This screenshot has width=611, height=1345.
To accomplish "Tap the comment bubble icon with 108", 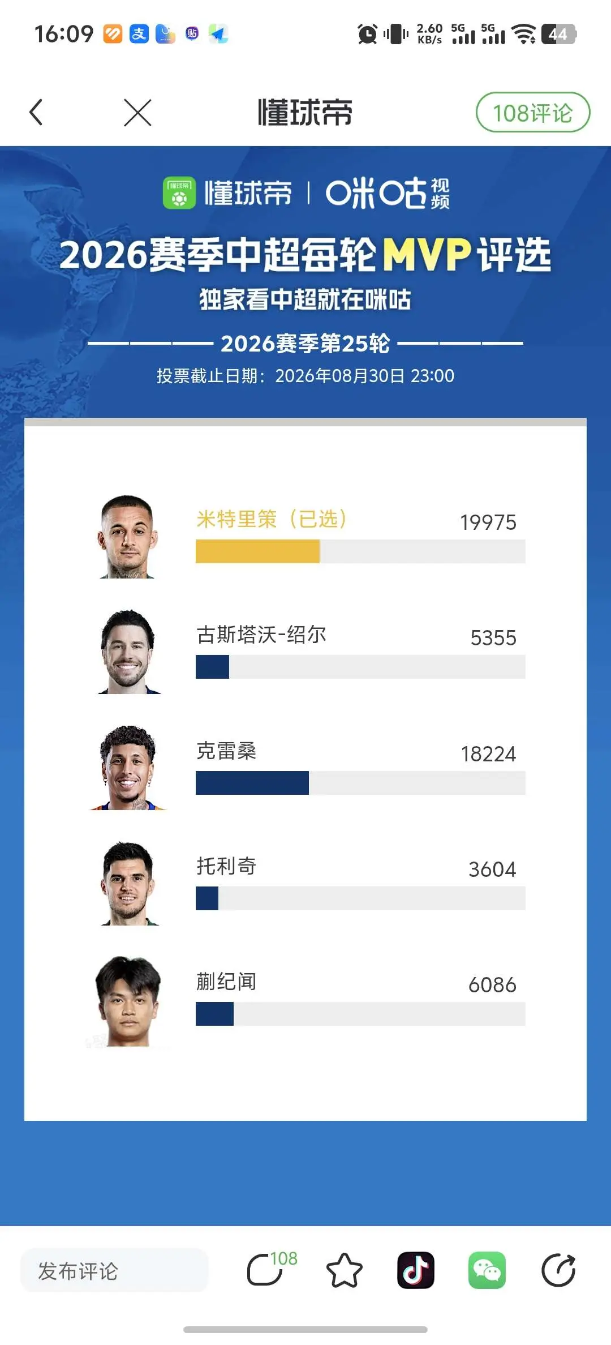I will 272,1269.
